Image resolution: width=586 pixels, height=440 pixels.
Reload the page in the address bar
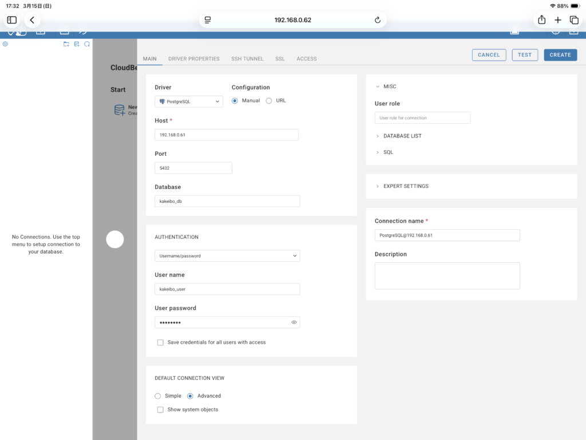377,20
